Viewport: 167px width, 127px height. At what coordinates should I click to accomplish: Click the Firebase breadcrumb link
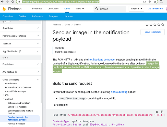click(57, 25)
